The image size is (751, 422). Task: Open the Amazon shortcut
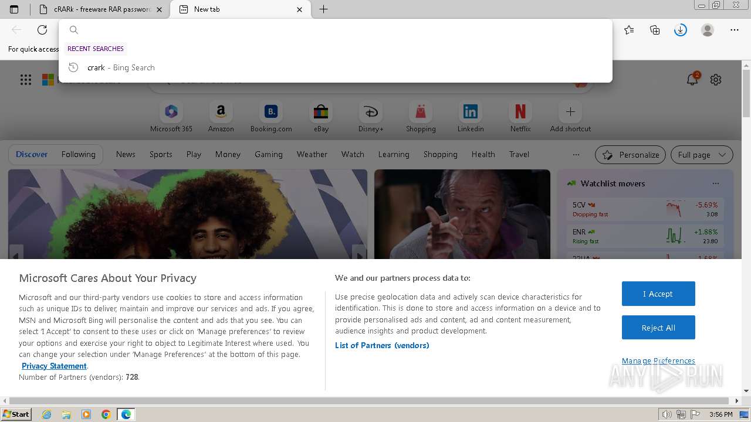[221, 117]
